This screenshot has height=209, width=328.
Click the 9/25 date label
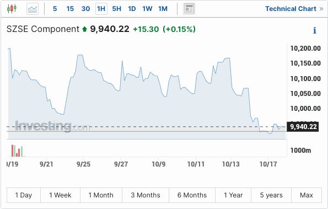click(x=83, y=164)
